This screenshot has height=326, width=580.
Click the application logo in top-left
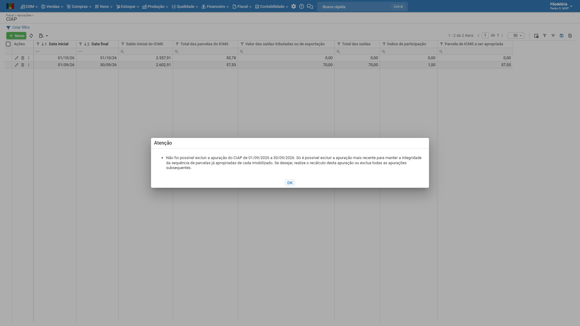pyautogui.click(x=10, y=6)
